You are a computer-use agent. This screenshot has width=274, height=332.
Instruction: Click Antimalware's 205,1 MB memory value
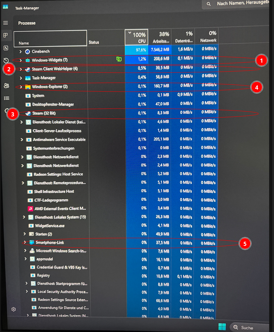coord(161,139)
